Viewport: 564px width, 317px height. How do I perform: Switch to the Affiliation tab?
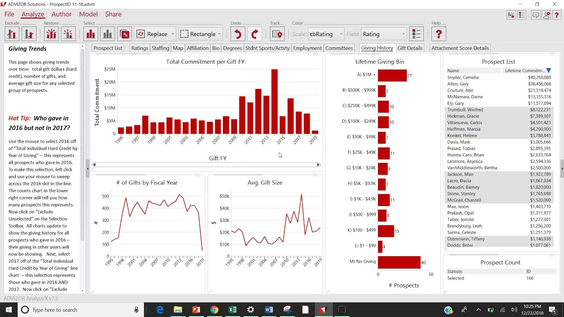tap(198, 48)
